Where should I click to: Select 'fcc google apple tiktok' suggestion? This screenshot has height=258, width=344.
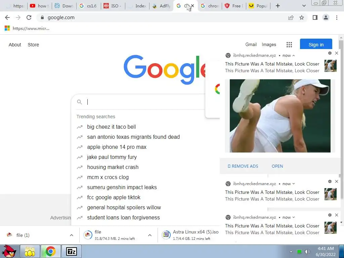(114, 198)
